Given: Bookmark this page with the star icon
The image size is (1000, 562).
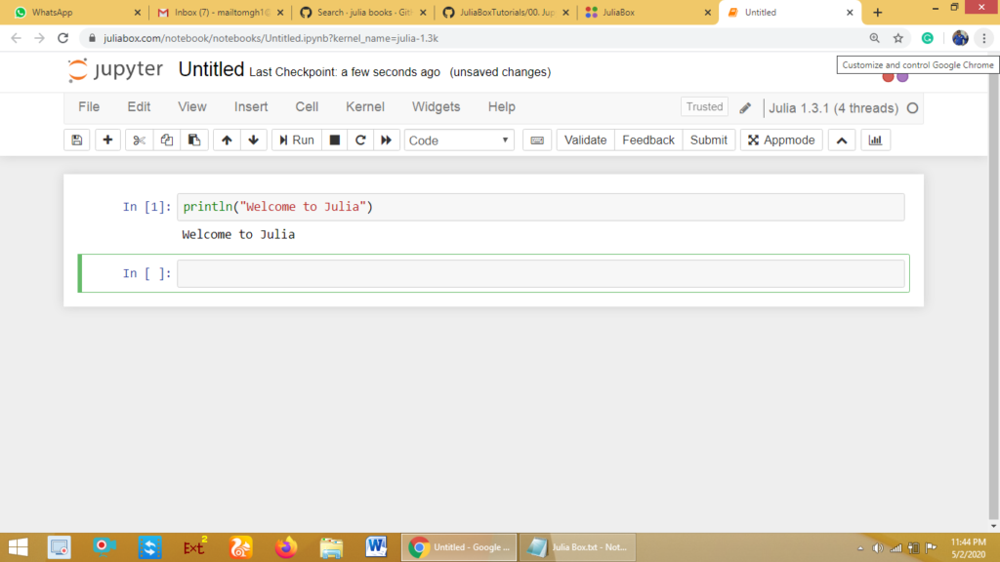Looking at the screenshot, I should (898, 38).
